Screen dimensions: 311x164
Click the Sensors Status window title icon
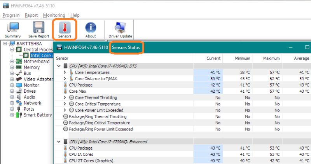click(x=59, y=47)
